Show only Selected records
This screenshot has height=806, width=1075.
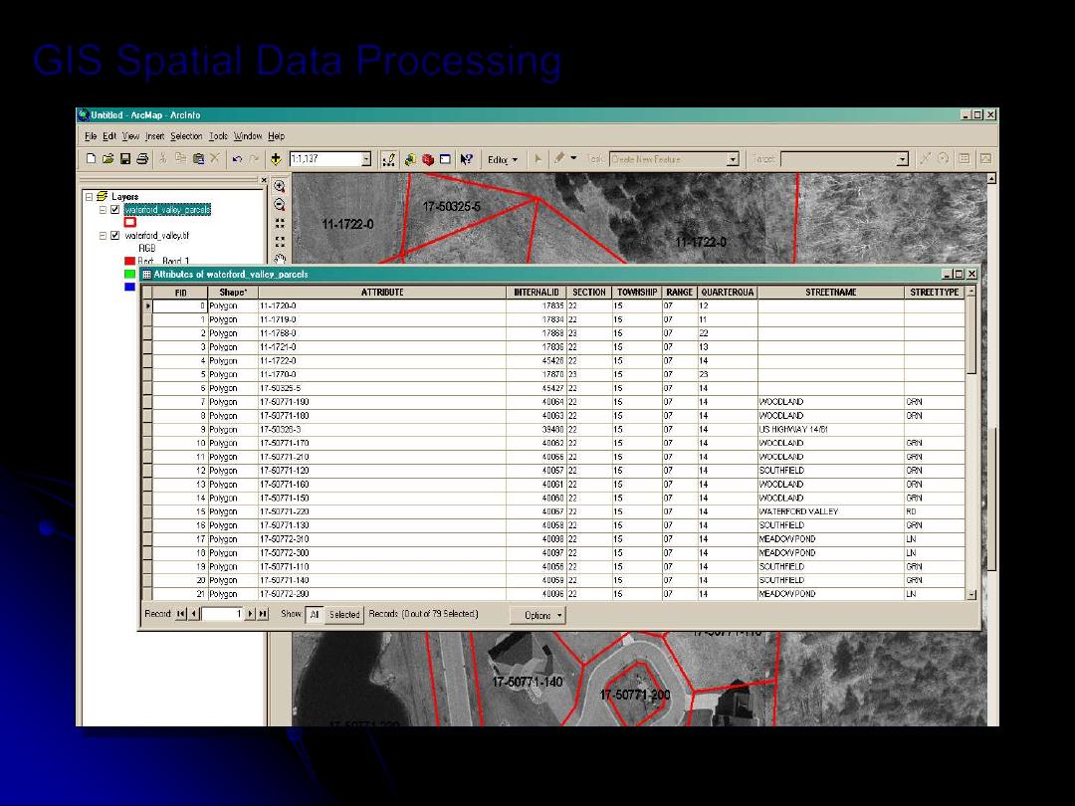click(344, 615)
